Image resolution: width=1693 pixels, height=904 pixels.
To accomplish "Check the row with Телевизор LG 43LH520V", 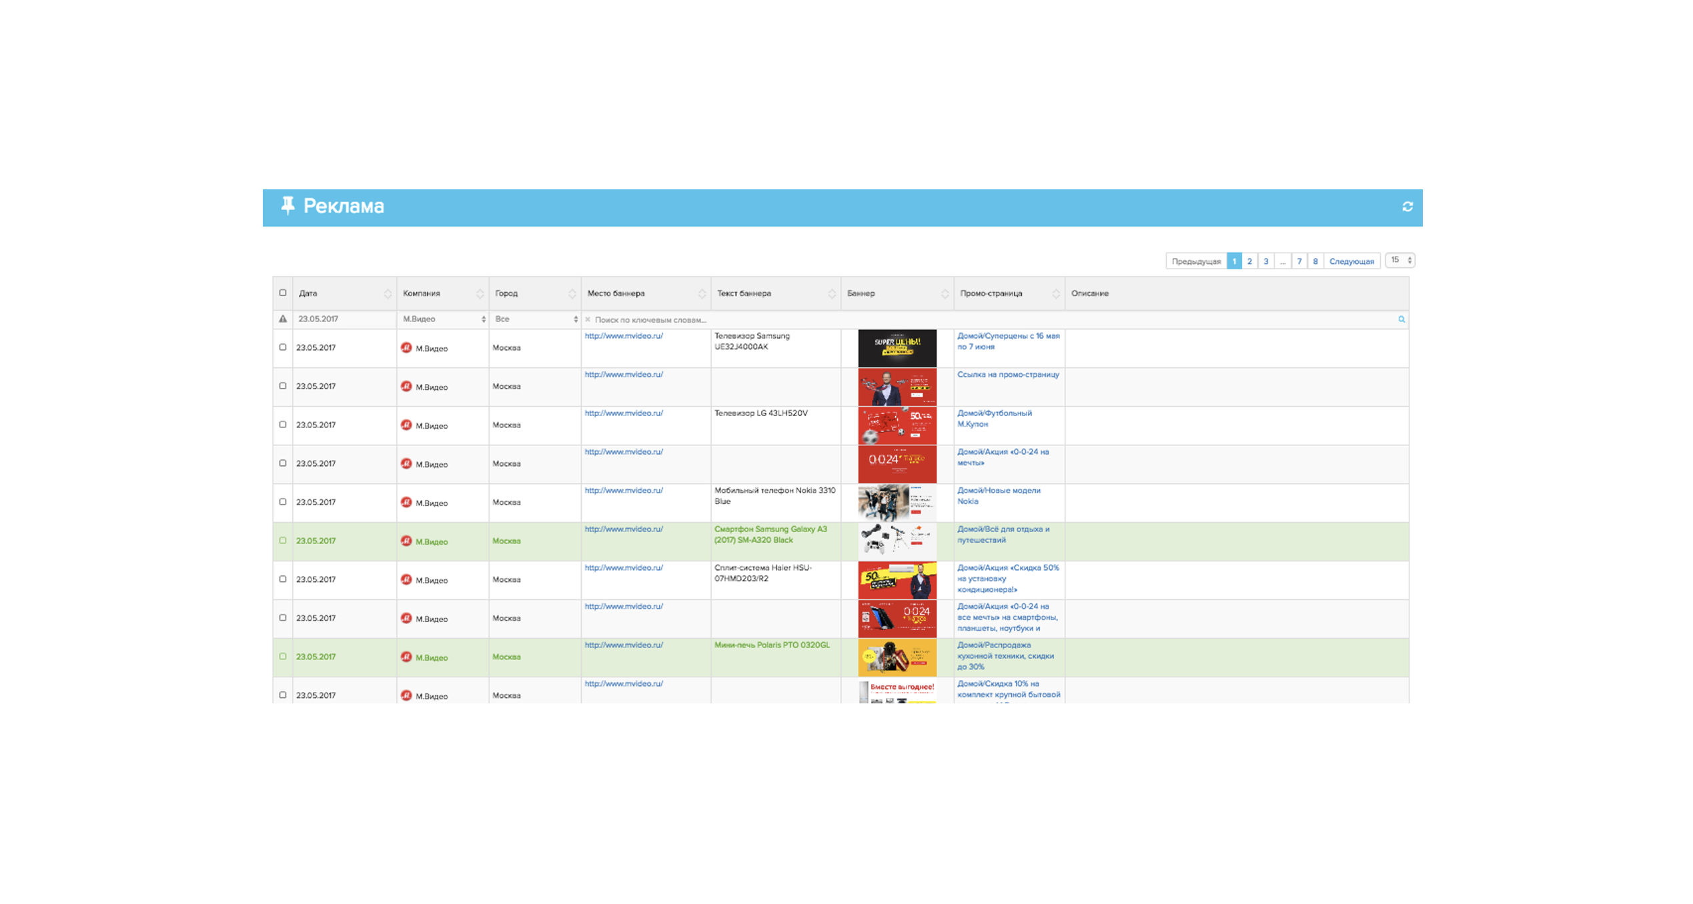I will pyautogui.click(x=283, y=425).
